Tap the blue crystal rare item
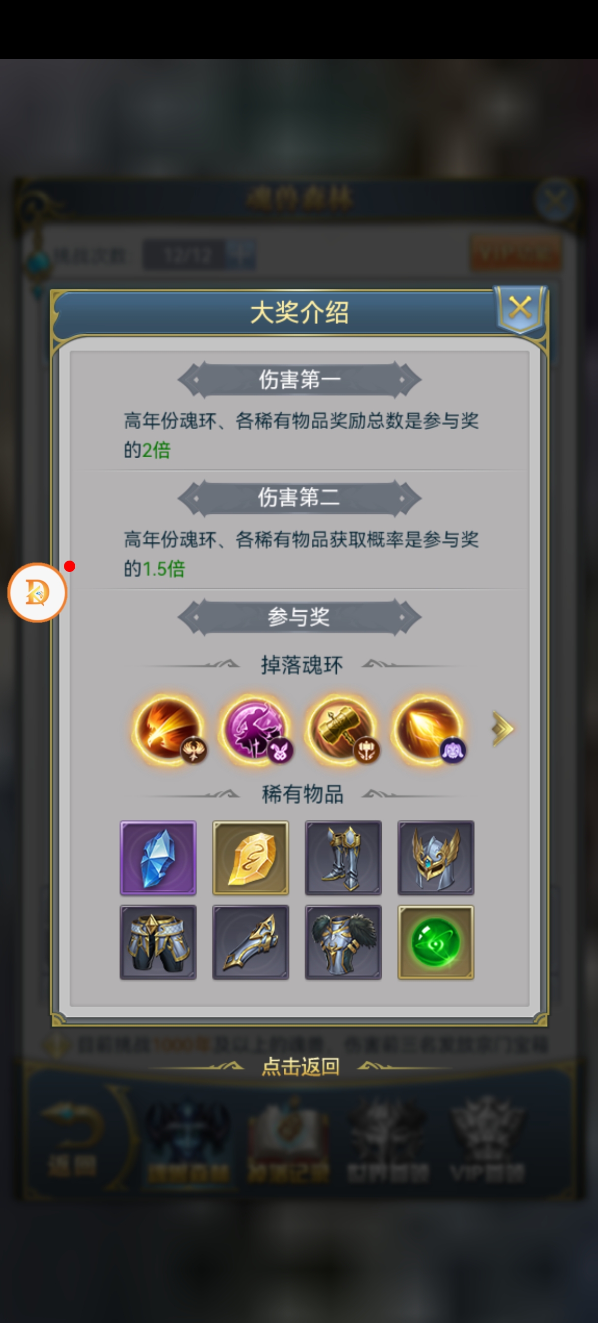Viewport: 598px width, 1323px height. click(158, 858)
